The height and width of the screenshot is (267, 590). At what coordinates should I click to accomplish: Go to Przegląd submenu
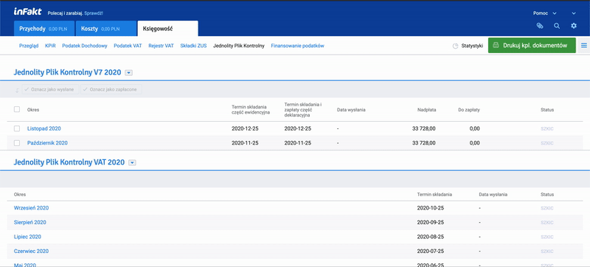point(29,46)
